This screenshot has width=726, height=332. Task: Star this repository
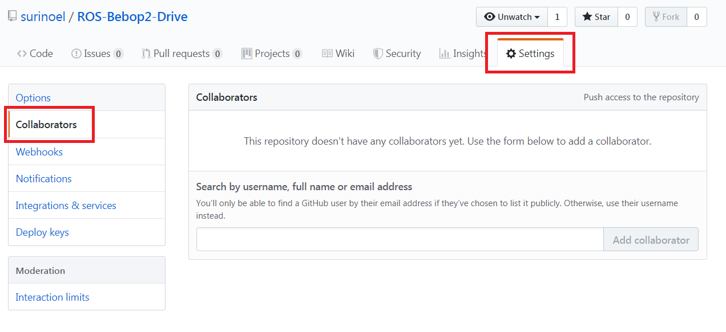pyautogui.click(x=596, y=17)
